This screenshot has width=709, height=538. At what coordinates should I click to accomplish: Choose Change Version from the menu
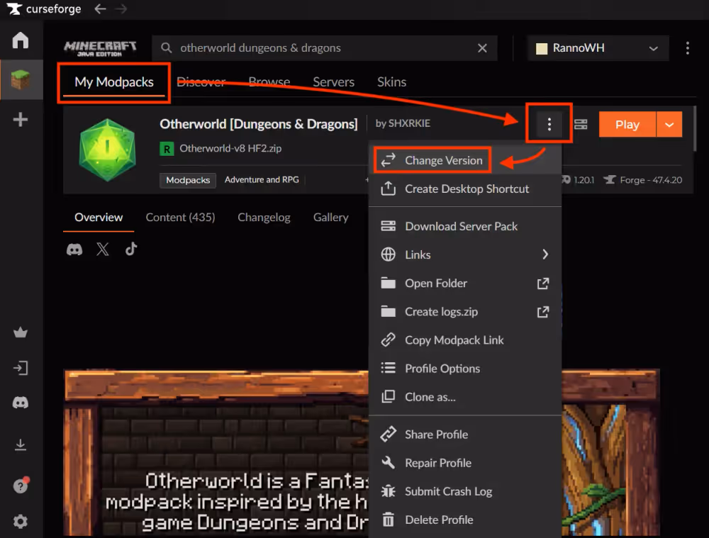(x=465, y=160)
